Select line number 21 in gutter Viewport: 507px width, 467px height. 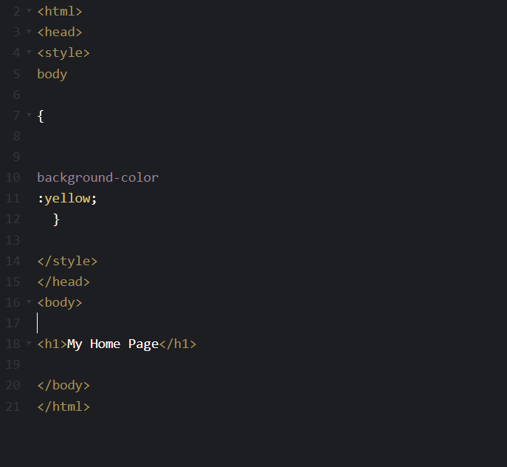coord(13,406)
